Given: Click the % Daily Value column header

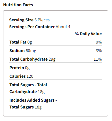Looking at the screenshot, I should point(88,34).
